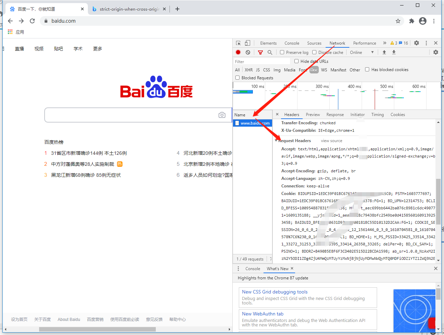Image resolution: width=444 pixels, height=335 pixels.
Task: Select the www.baidu.com request row
Action: 253,123
